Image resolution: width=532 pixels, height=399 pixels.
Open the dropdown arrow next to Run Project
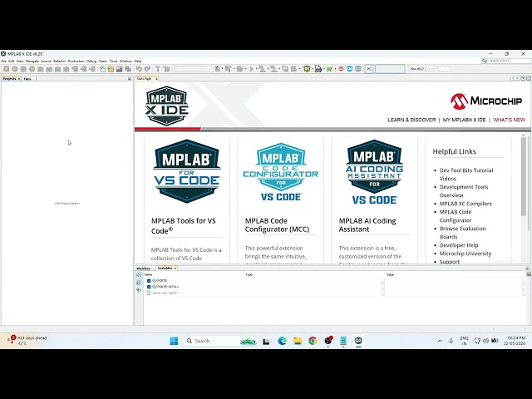(x=257, y=69)
